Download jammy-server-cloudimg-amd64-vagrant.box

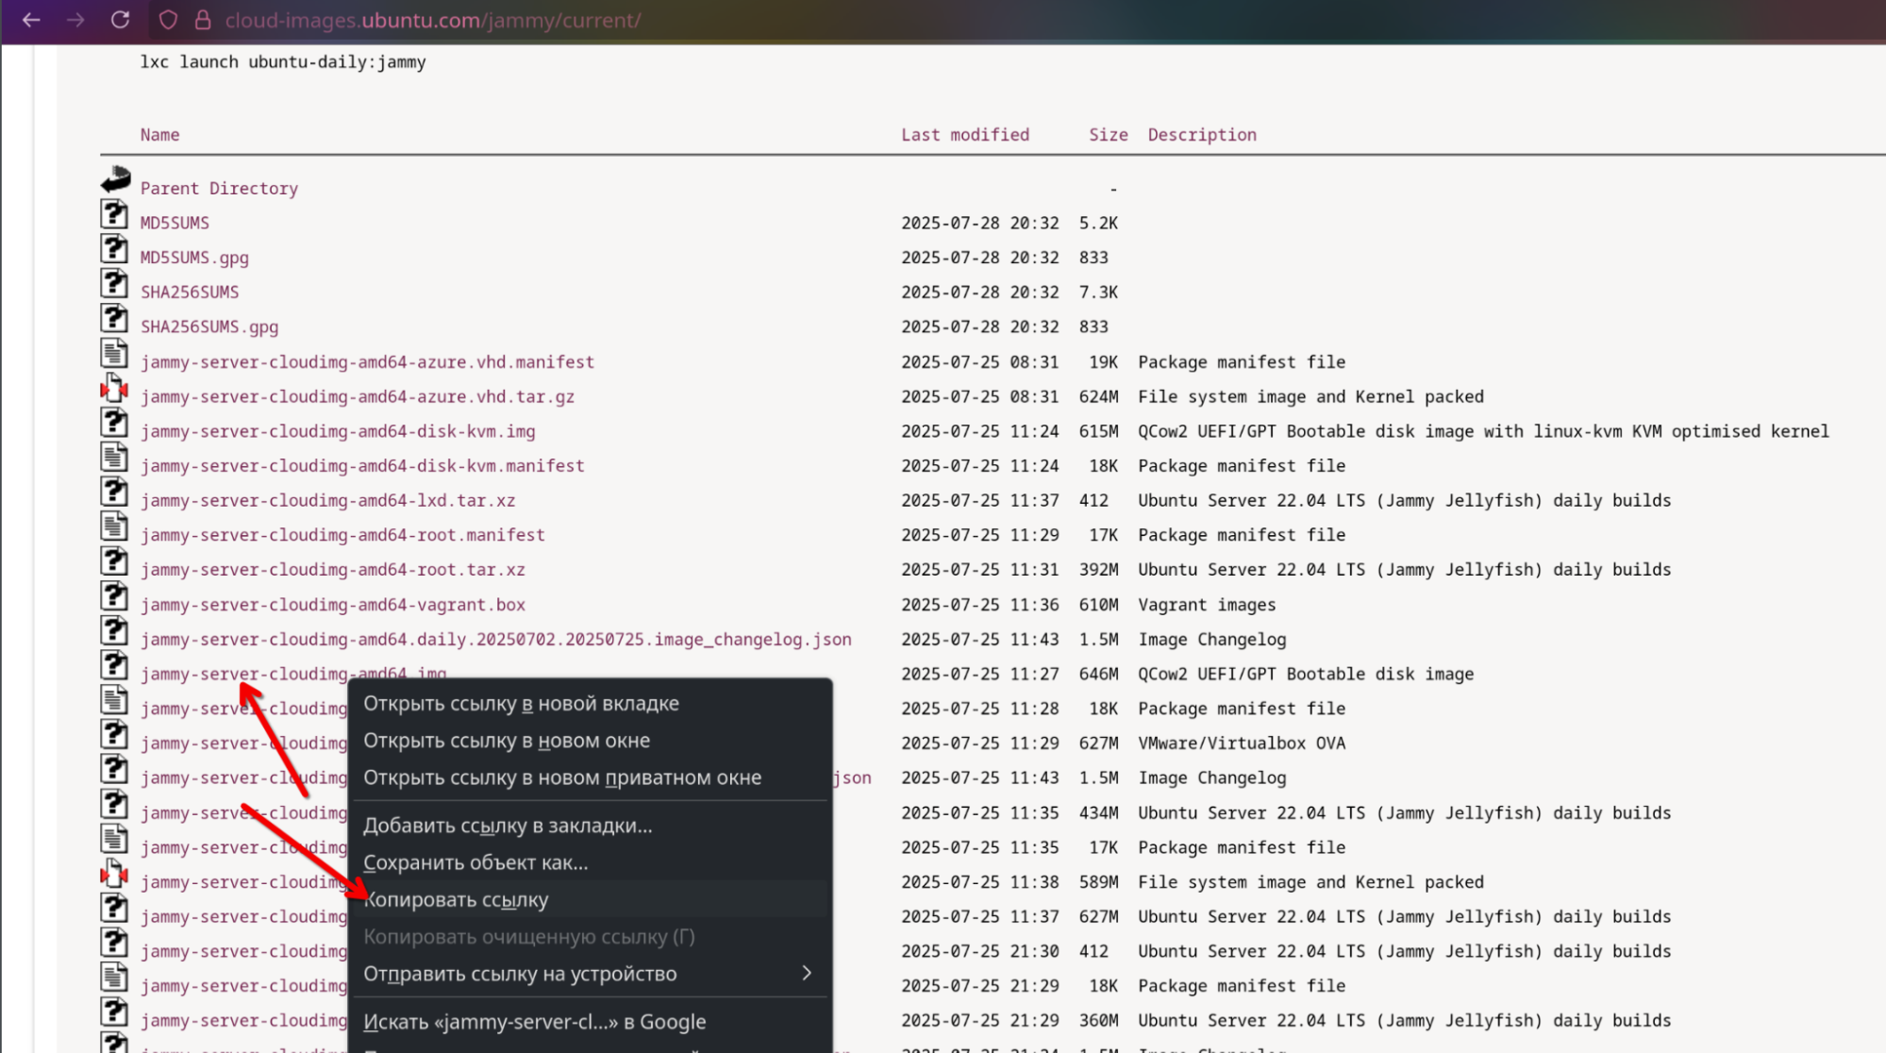pos(332,605)
